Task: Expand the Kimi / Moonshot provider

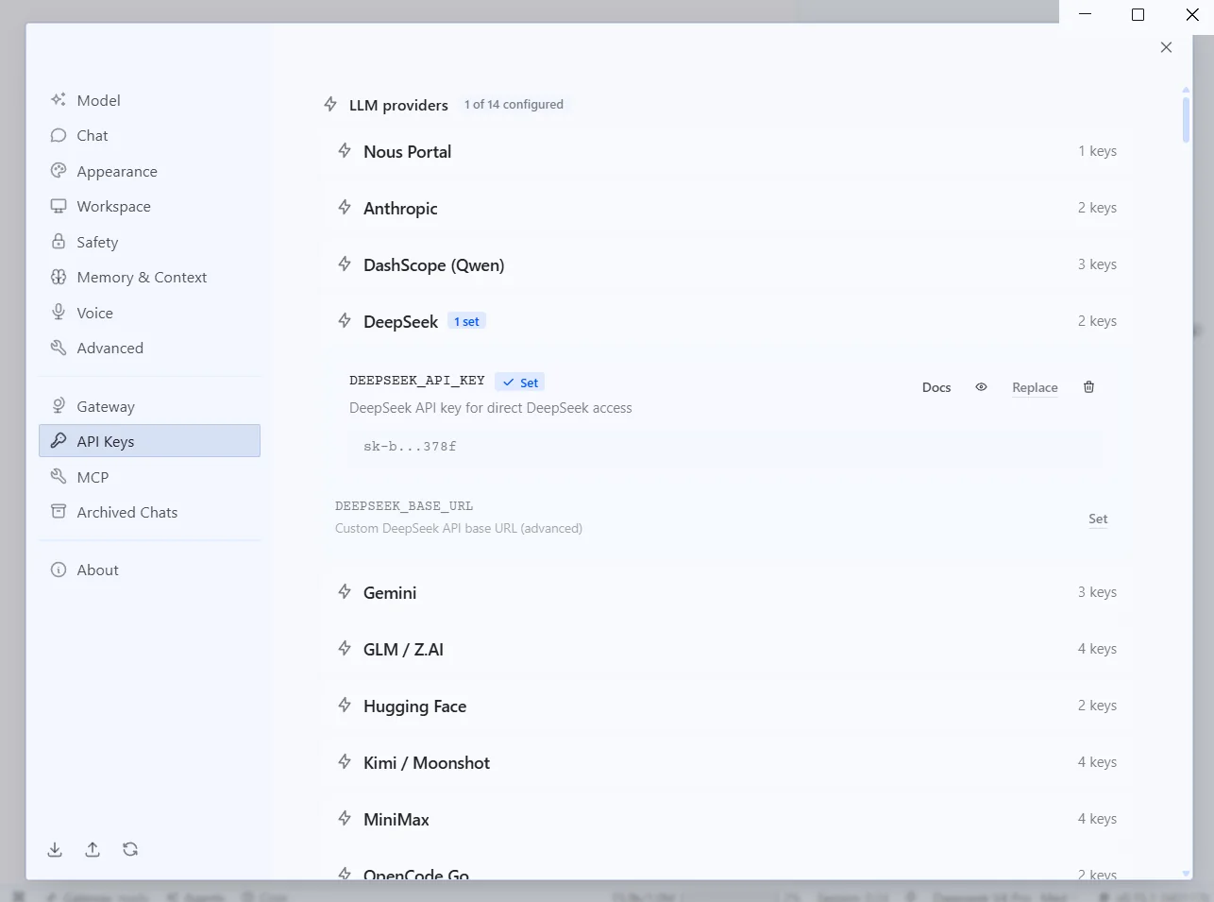Action: coord(727,762)
